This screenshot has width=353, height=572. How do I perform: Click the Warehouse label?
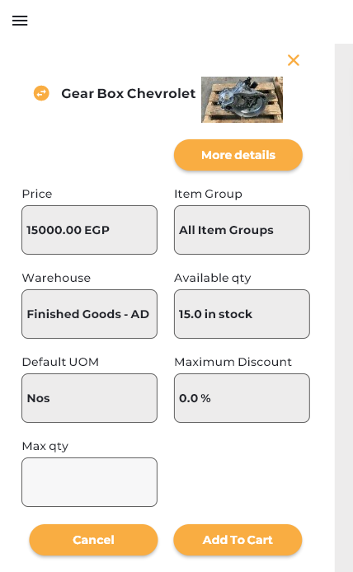(56, 278)
